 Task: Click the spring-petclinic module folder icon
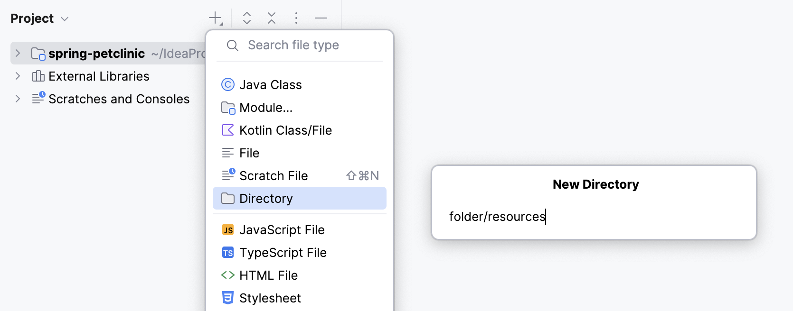coord(38,54)
